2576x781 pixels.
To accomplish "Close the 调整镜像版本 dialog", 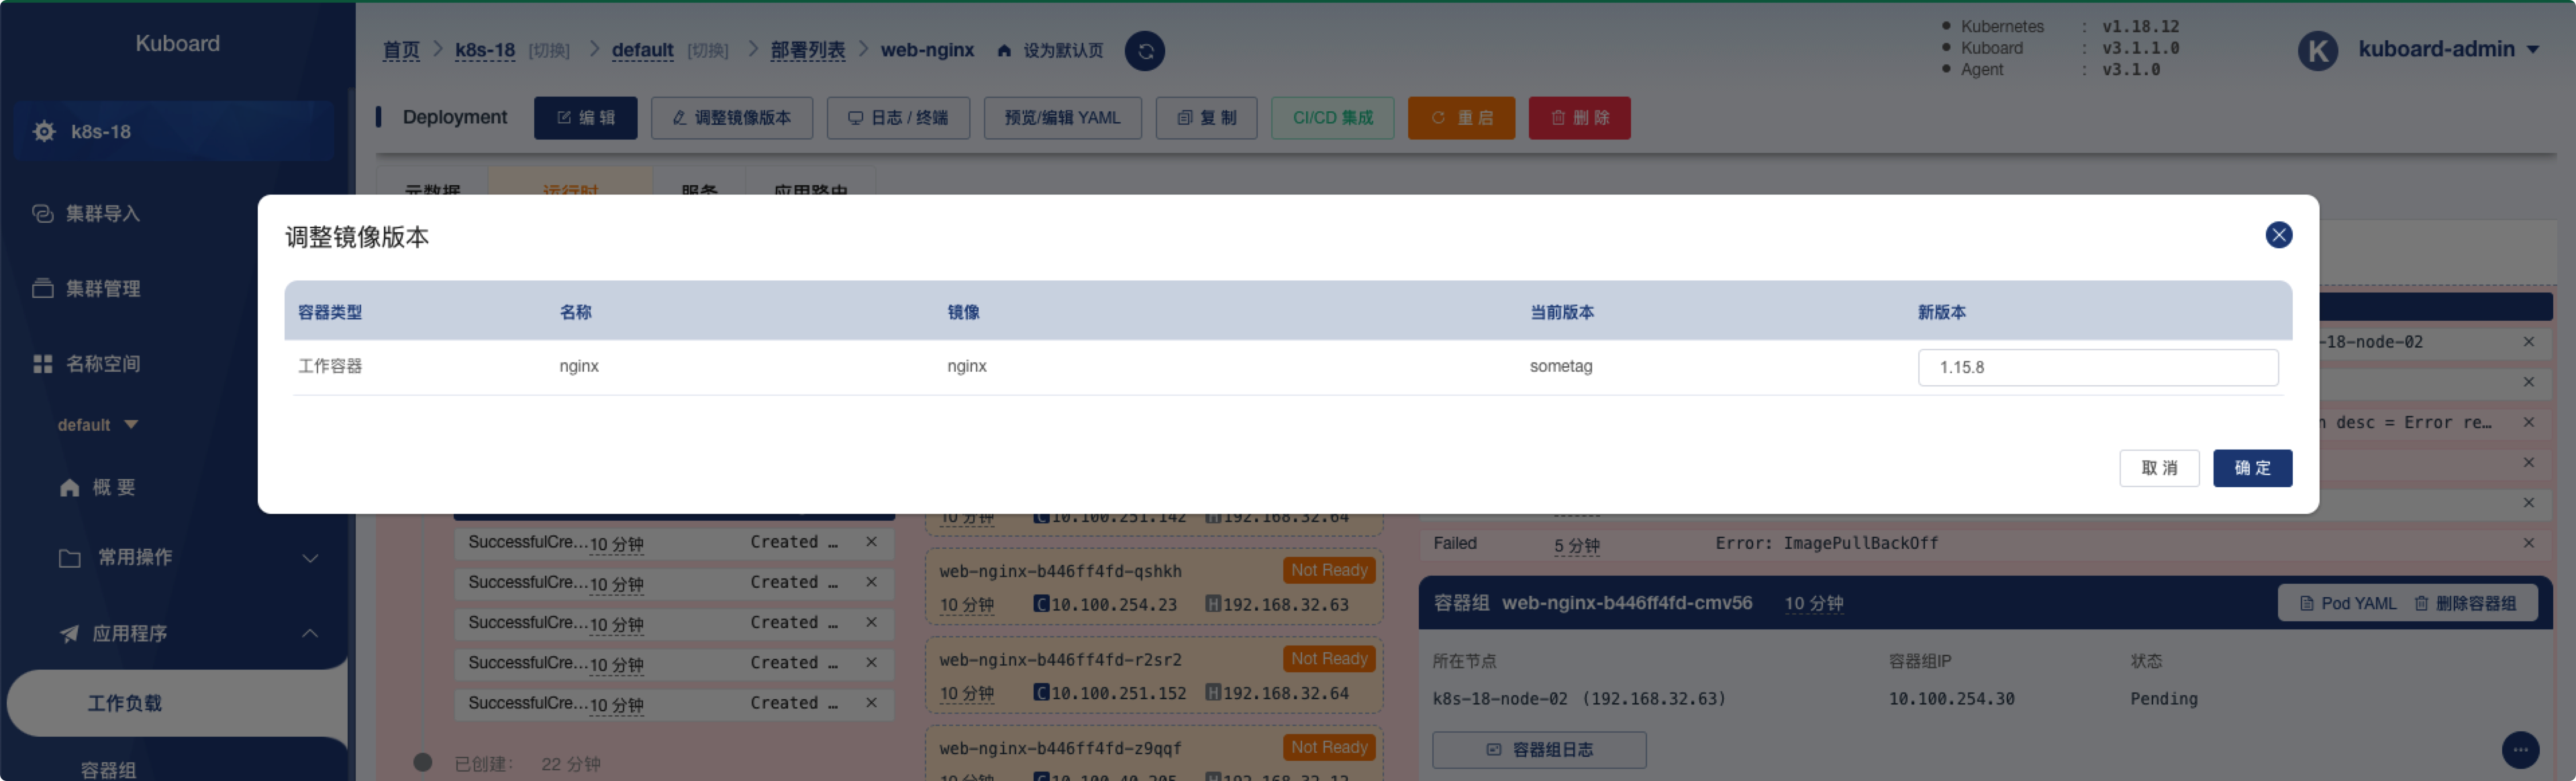I will pos(2278,235).
